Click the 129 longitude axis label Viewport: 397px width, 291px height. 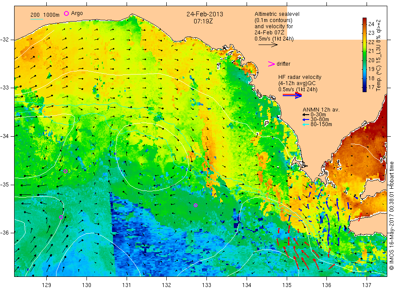point(47,285)
